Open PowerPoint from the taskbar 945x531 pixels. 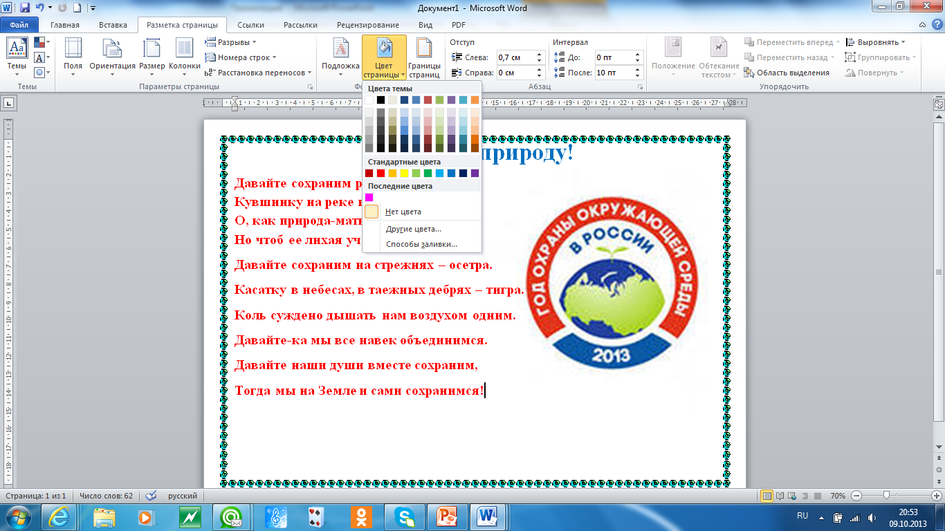(446, 516)
